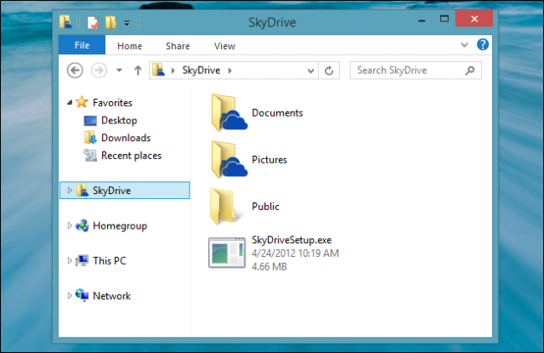Open the recent locations dropdown arrow

118,71
